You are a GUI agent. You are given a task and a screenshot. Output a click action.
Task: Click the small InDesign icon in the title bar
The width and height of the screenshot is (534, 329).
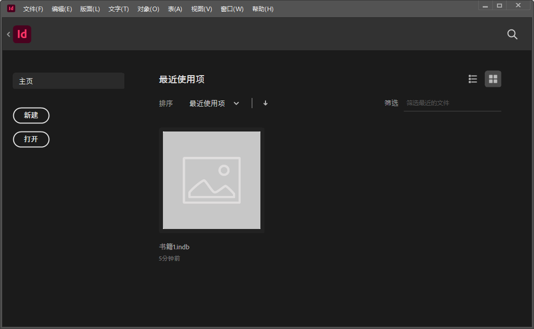coord(11,9)
